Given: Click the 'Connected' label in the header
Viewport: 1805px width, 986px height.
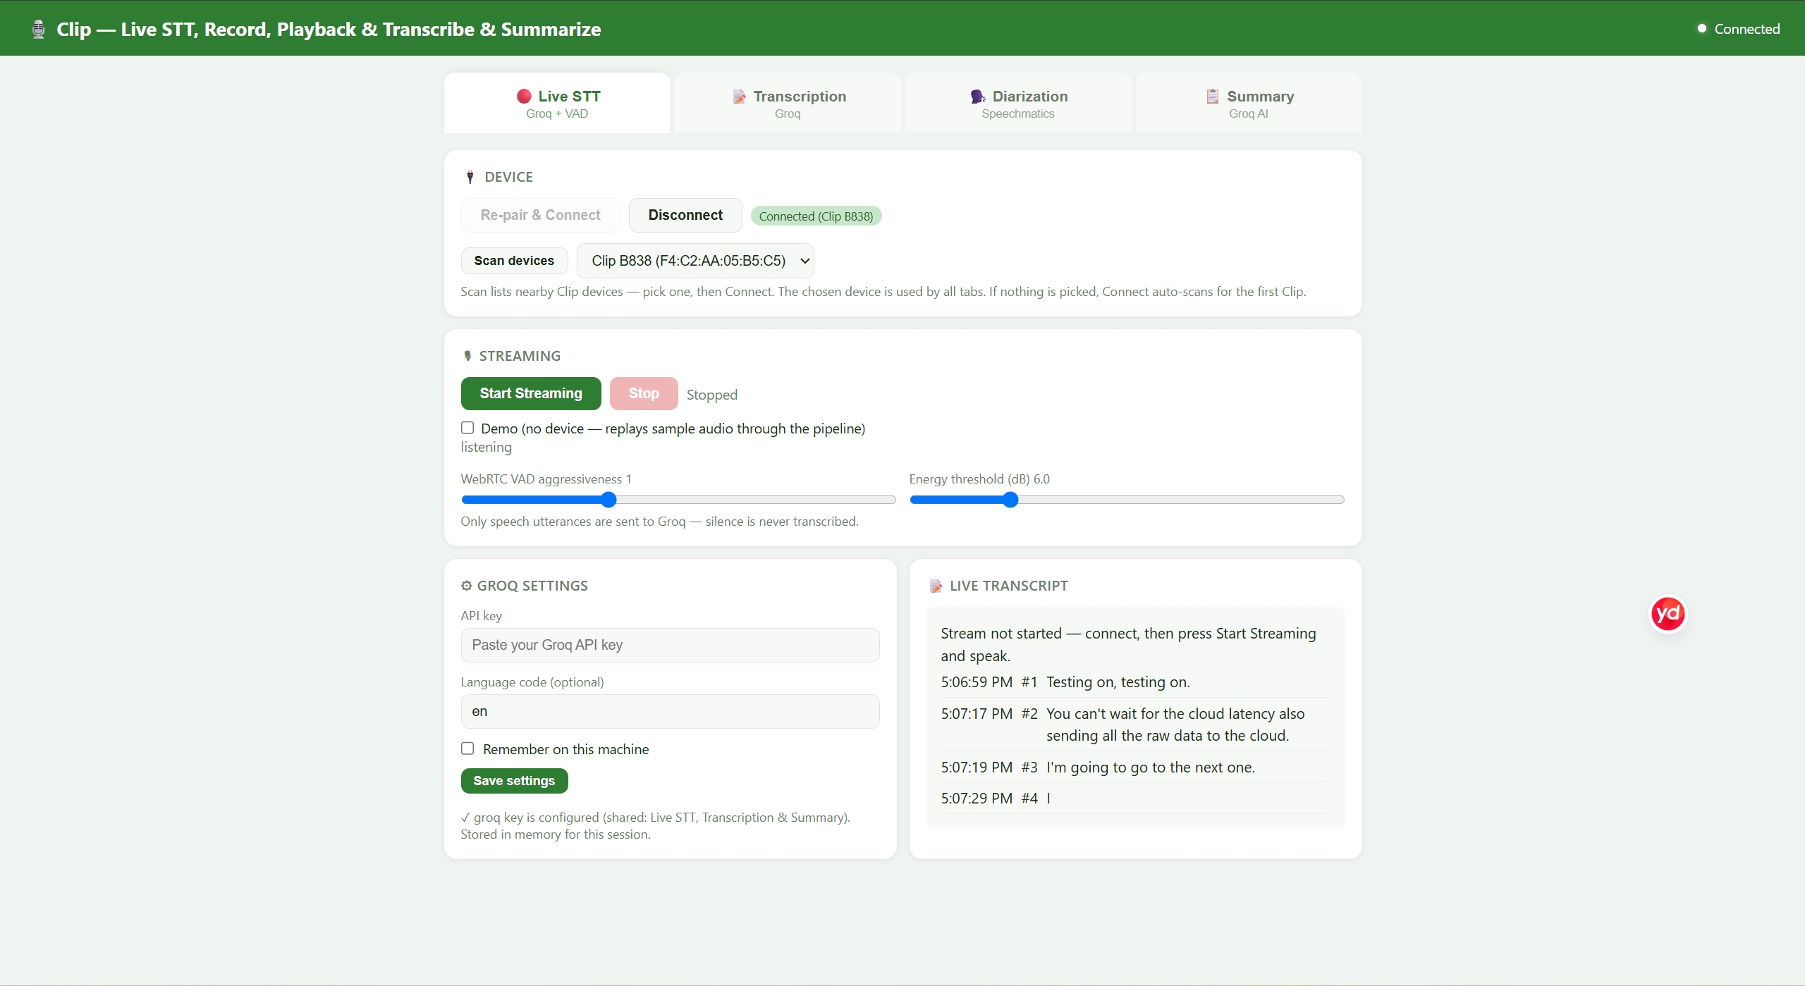Looking at the screenshot, I should (x=1747, y=29).
